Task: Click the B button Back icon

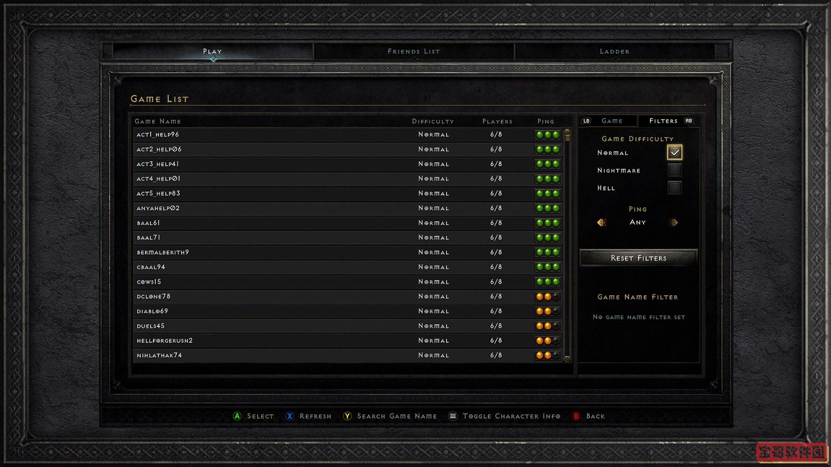Action: coord(576,416)
